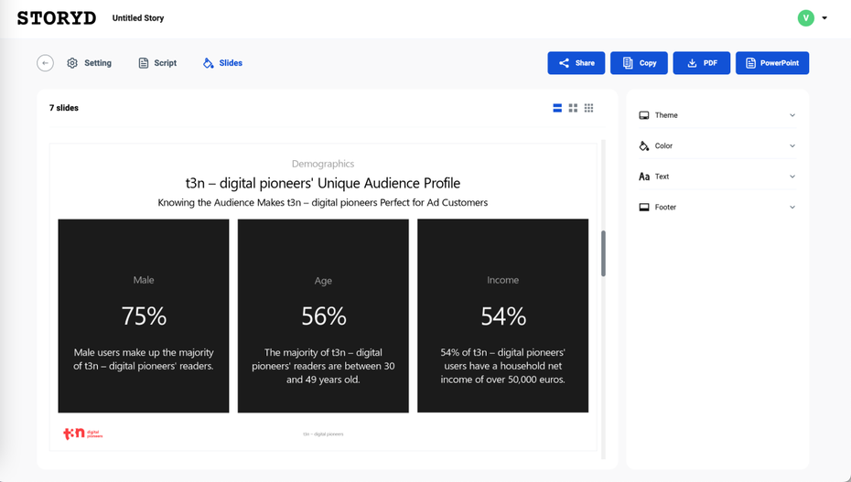
Task: Click the slide list scrollbar thumb
Action: (x=603, y=253)
